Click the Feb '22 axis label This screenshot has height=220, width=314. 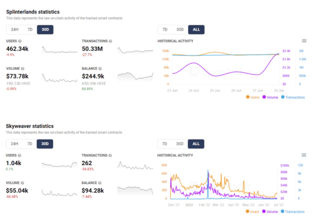204,205
